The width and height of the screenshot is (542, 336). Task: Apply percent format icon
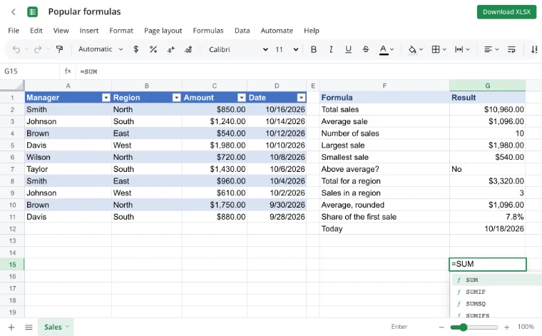[x=153, y=49]
